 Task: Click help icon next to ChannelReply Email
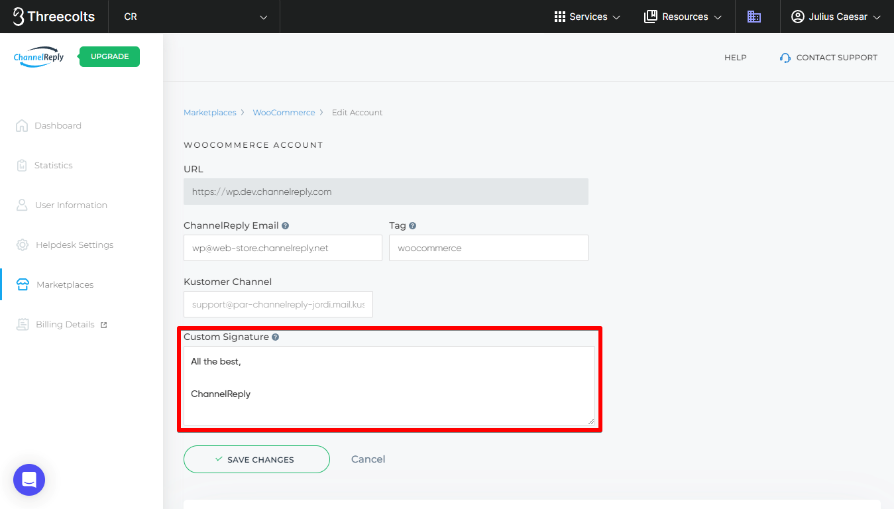click(x=286, y=225)
